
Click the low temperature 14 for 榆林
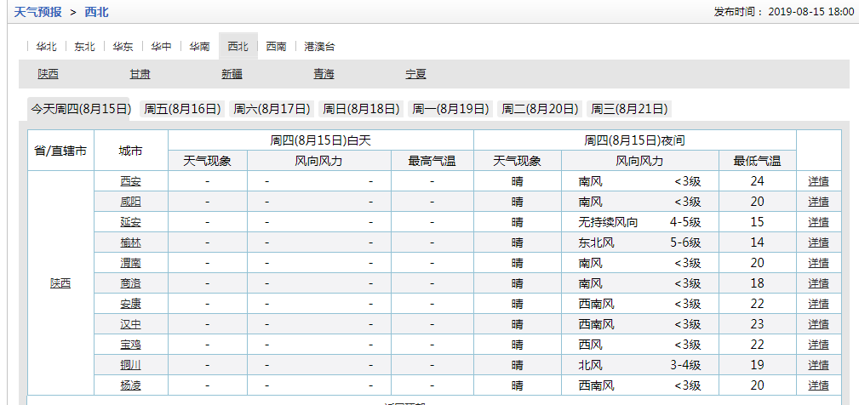click(757, 242)
